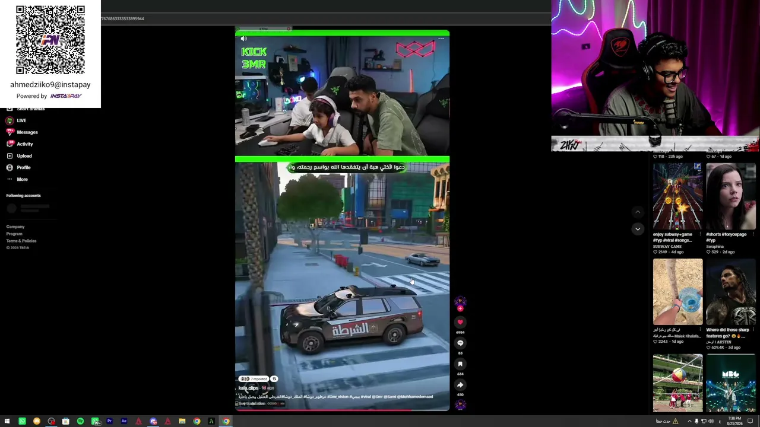Open Microsoft Store from the taskbar
760x427 pixels.
pos(66,421)
